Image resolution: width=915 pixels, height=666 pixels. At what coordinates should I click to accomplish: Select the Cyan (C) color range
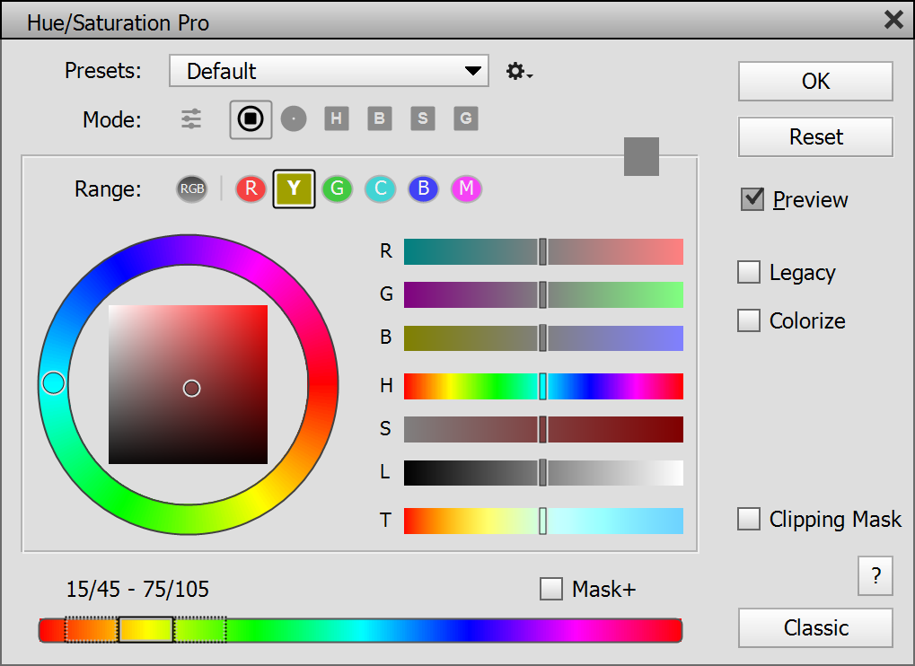(380, 188)
